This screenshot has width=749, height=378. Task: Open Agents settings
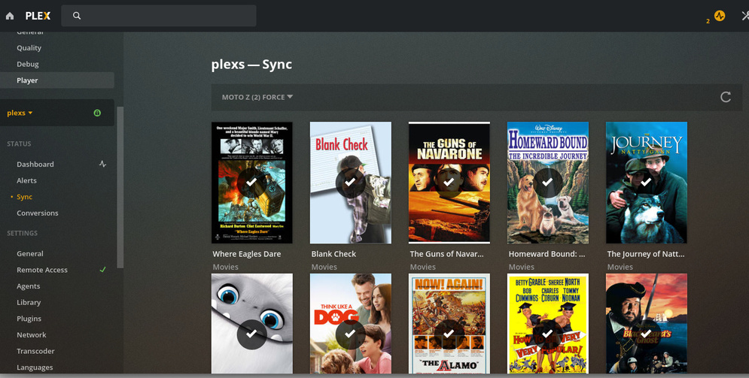(x=28, y=286)
